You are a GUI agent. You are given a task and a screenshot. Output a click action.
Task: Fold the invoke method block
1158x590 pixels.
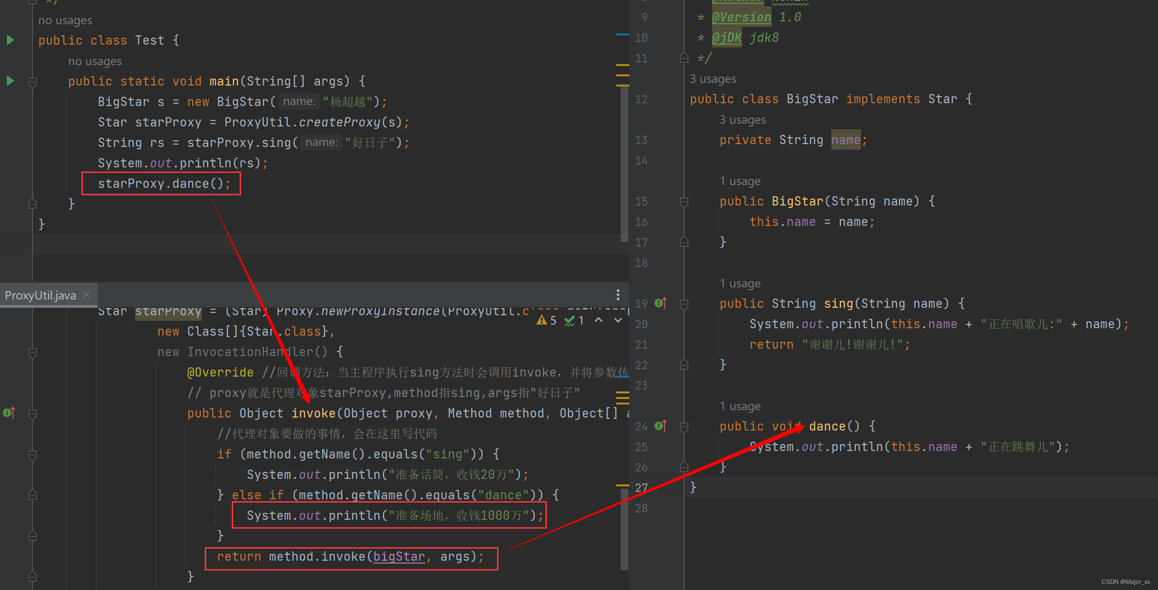click(33, 414)
